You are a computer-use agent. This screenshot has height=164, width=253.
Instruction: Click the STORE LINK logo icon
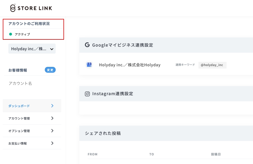pos(12,8)
